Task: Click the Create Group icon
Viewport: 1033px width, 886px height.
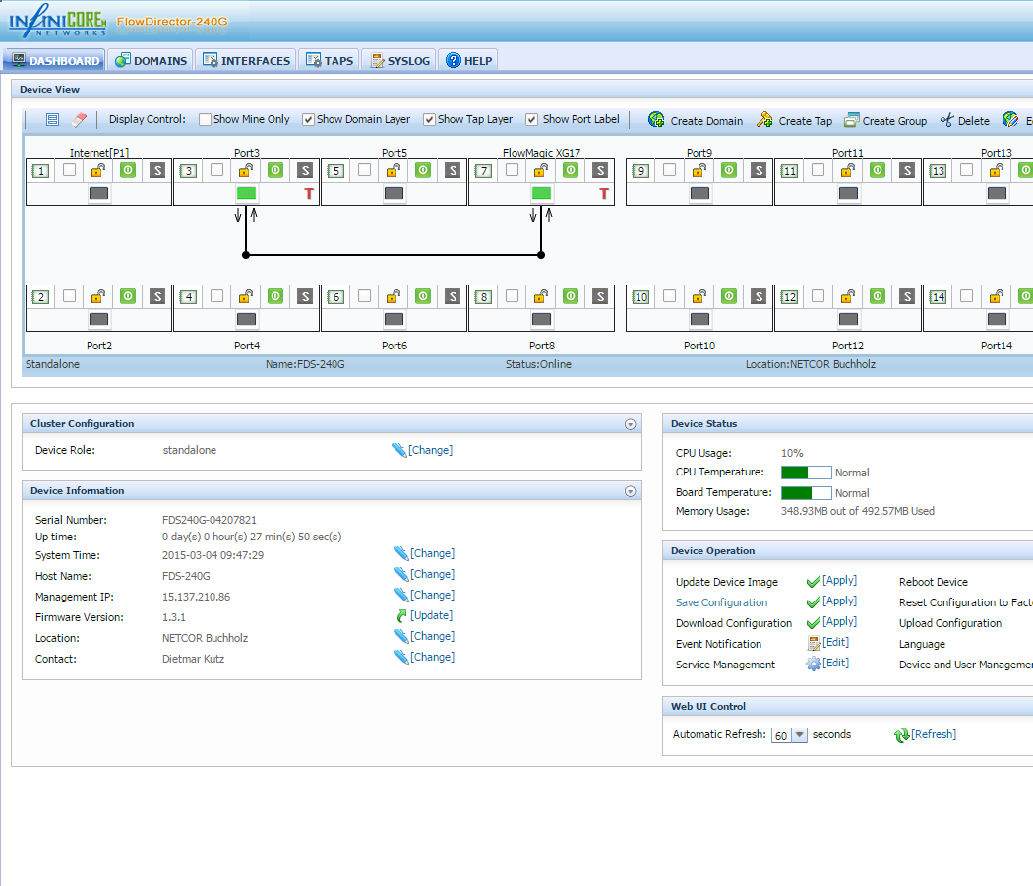Action: pyautogui.click(x=852, y=120)
